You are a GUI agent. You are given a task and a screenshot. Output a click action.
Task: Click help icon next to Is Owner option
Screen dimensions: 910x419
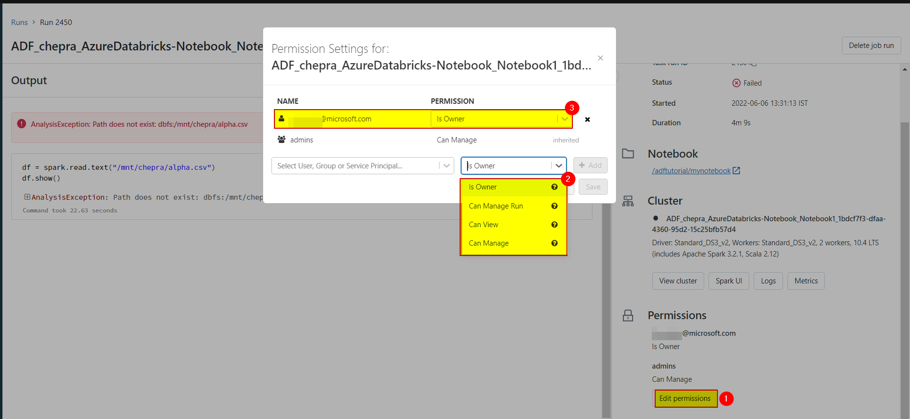554,187
